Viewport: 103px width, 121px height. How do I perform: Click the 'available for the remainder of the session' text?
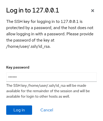(40, 91)
